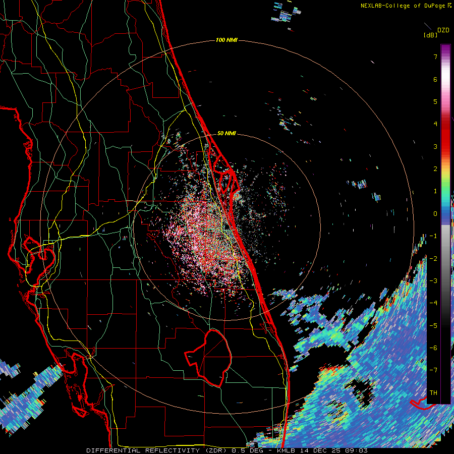
Task: Click the -4 tick label on the color scale
Action: pyautogui.click(x=433, y=303)
